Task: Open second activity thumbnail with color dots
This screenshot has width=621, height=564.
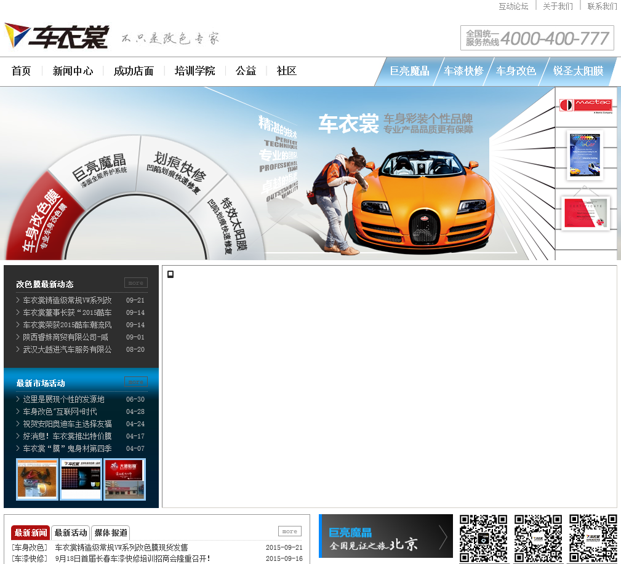Action: click(81, 479)
